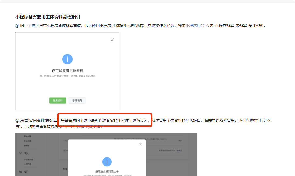
Task: Close the 复用主体资料确认中 dialog with X
Action: coord(140,144)
